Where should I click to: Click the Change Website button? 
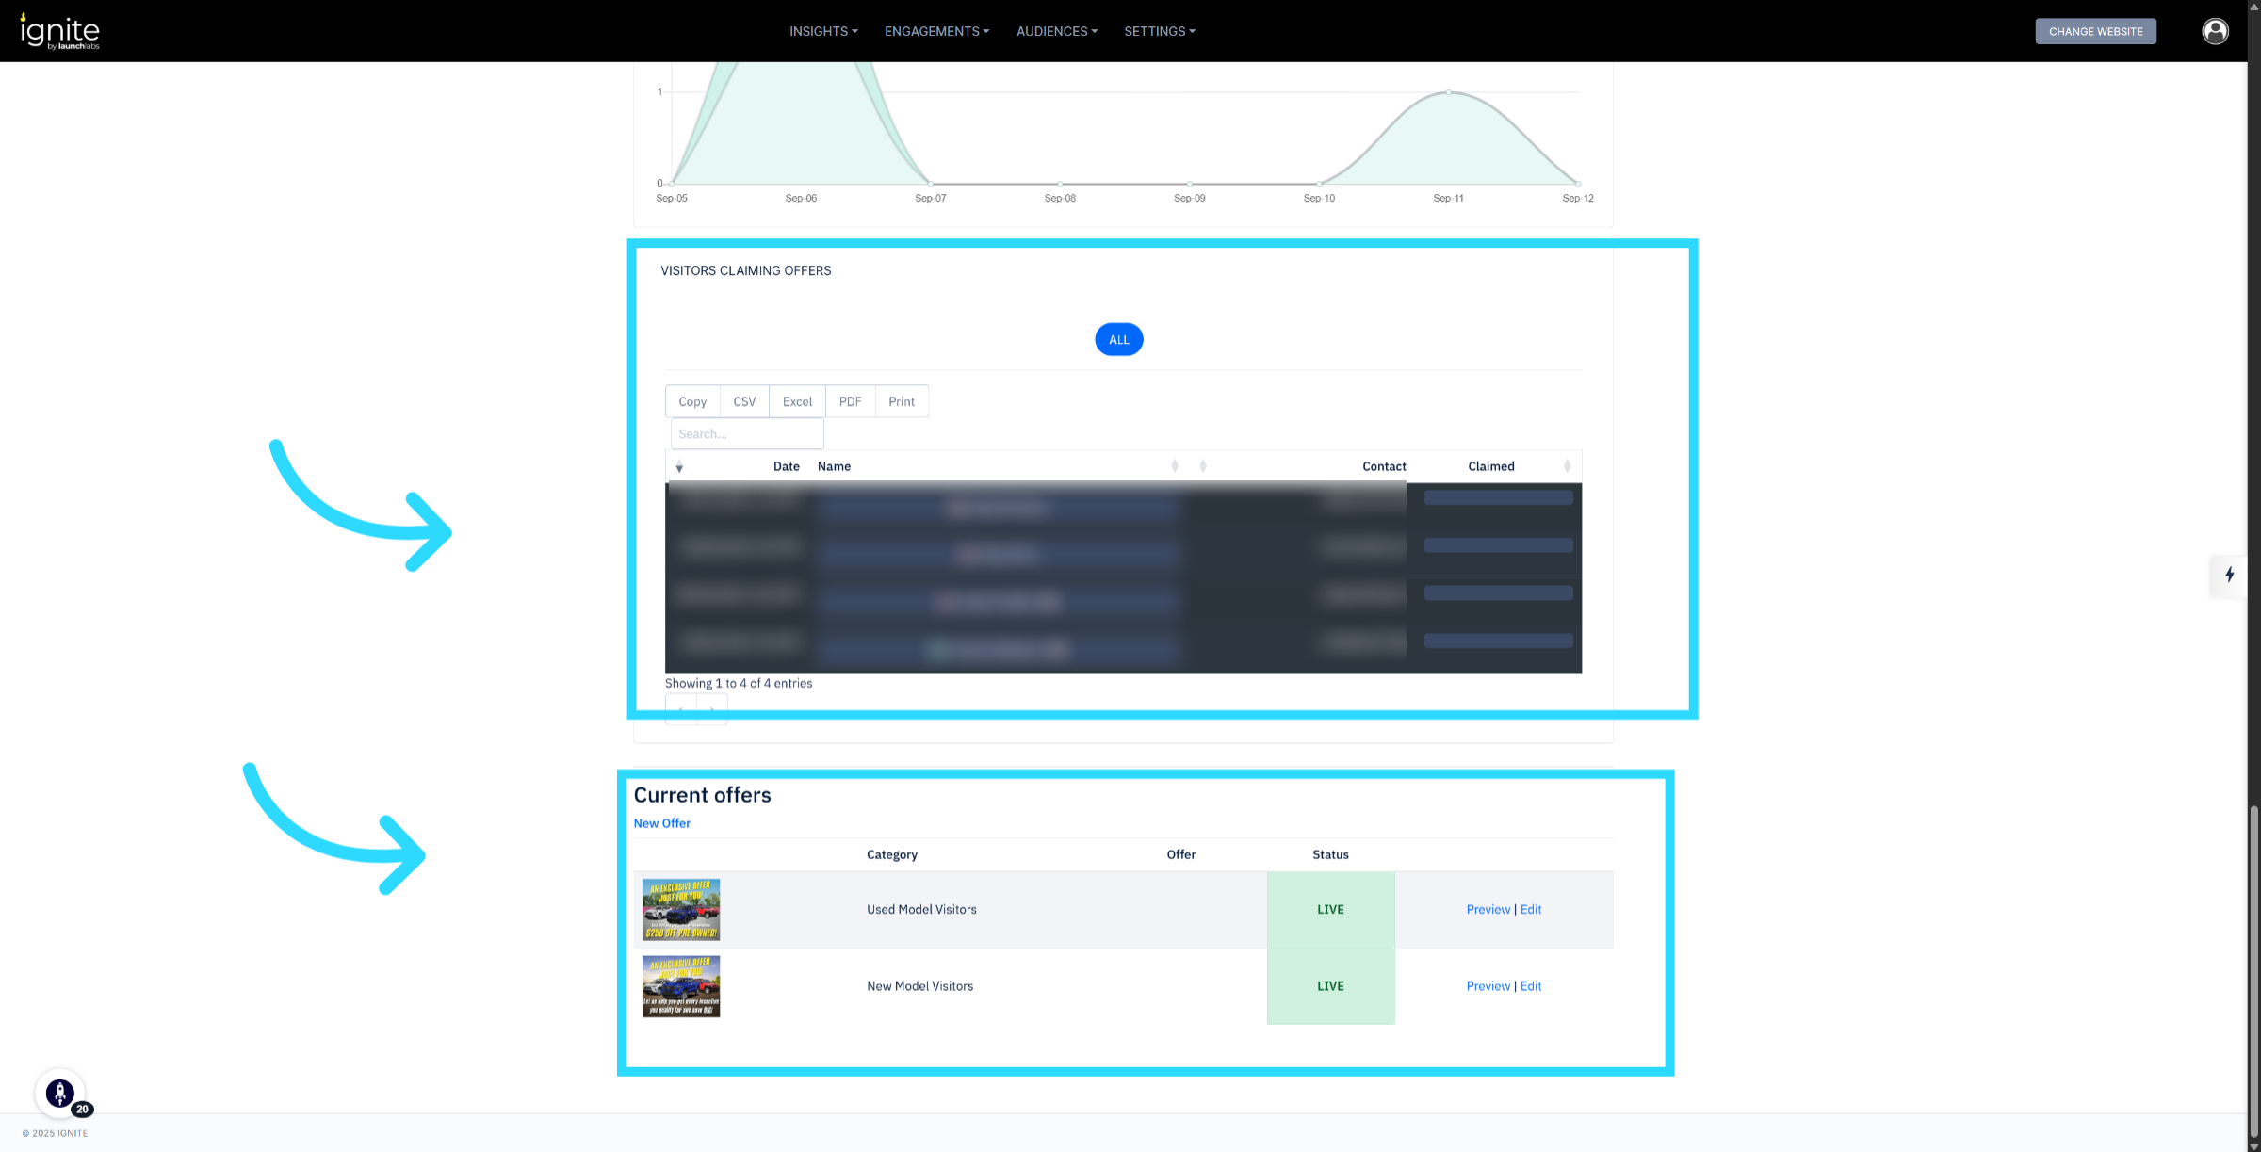click(2095, 31)
